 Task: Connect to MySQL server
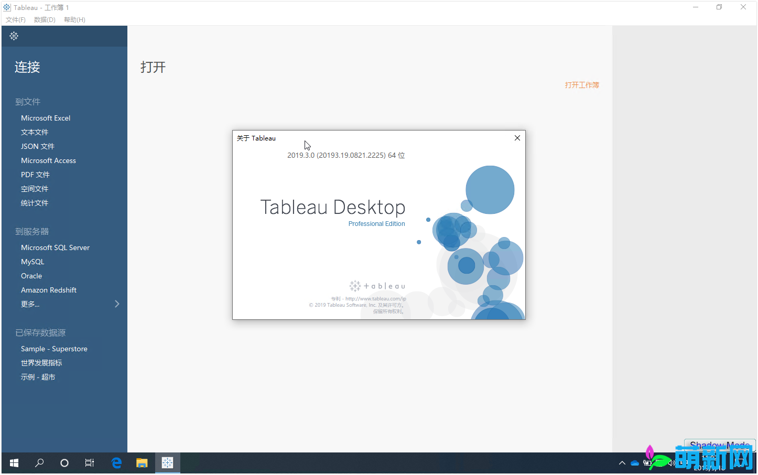tap(33, 262)
